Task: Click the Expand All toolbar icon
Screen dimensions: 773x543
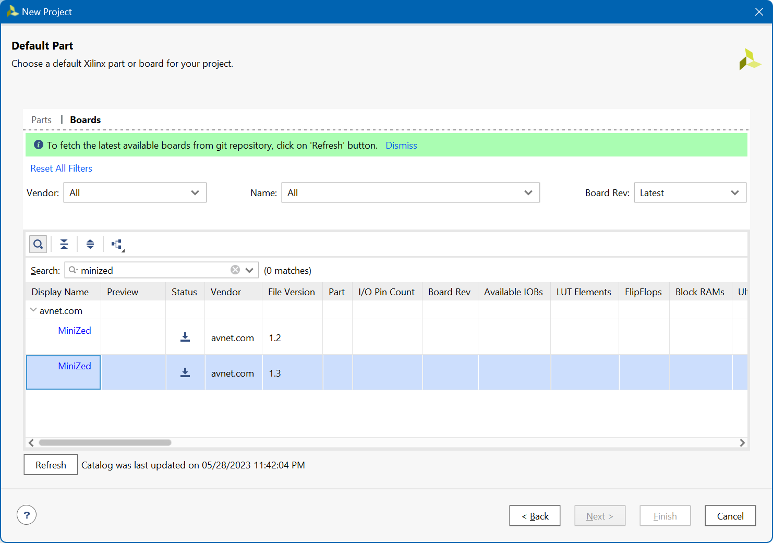Action: 90,244
